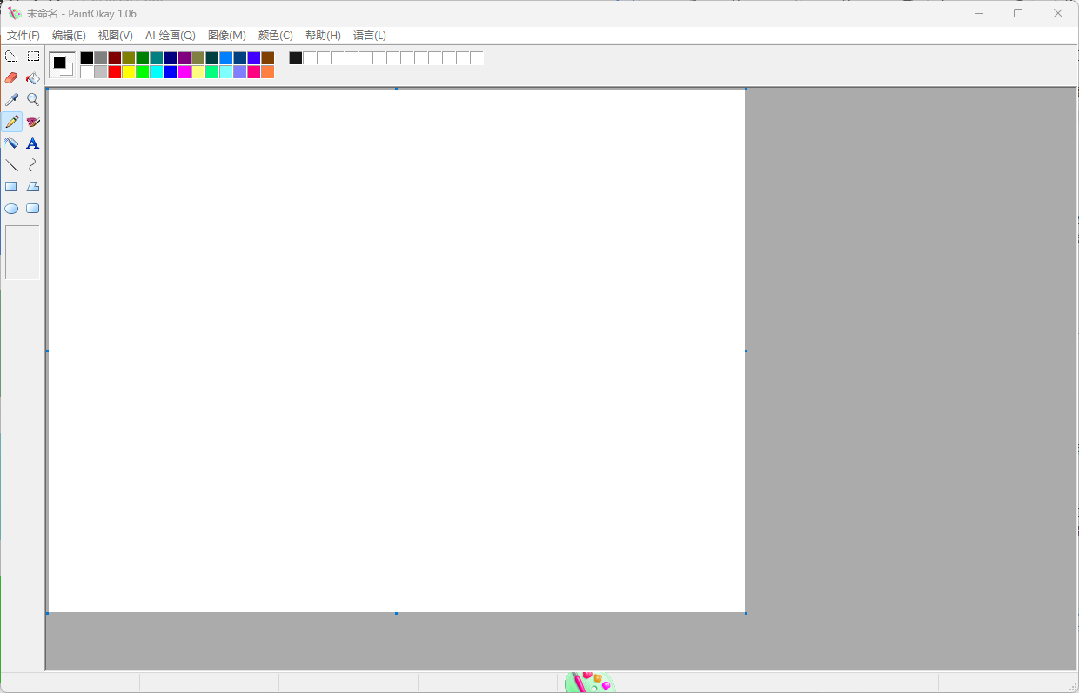
Task: Open the 文件(F) menu
Action: click(23, 36)
